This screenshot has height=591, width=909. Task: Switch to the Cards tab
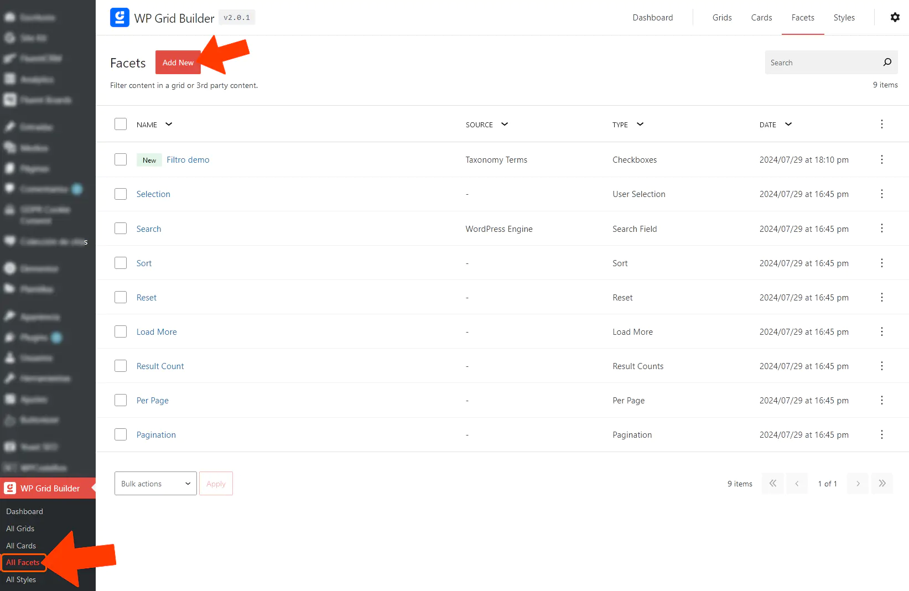coord(761,17)
